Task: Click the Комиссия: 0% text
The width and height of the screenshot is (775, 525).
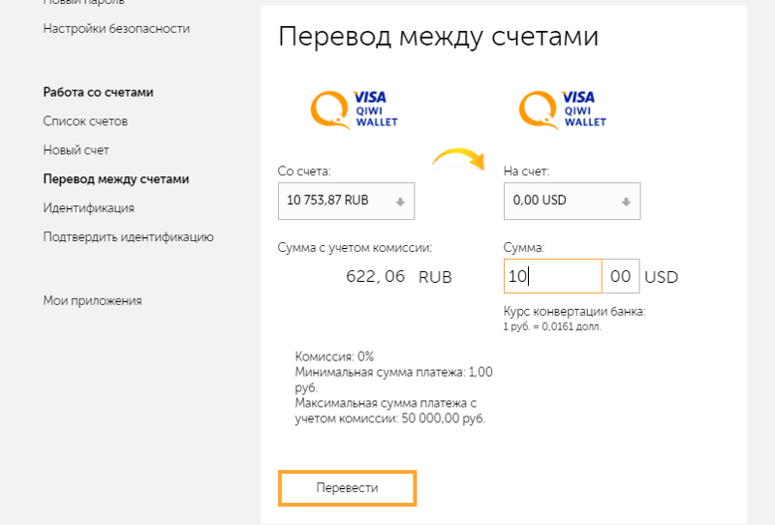Action: tap(334, 356)
